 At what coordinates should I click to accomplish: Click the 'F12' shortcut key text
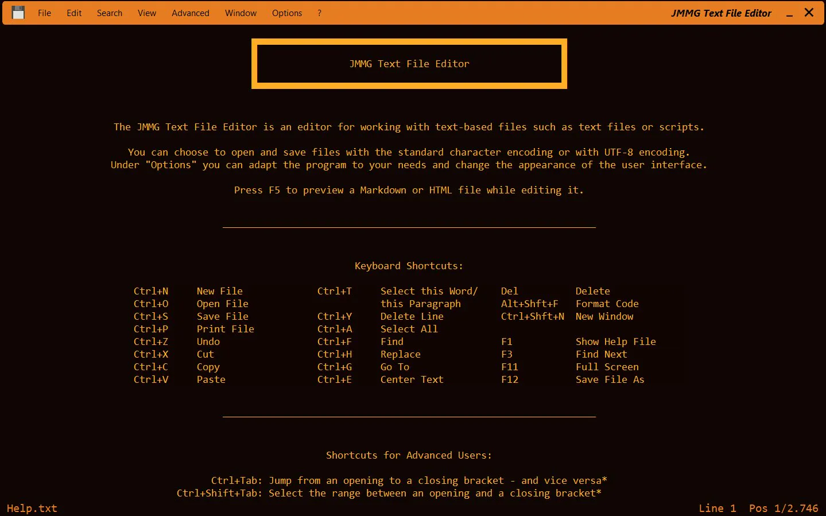coord(510,379)
